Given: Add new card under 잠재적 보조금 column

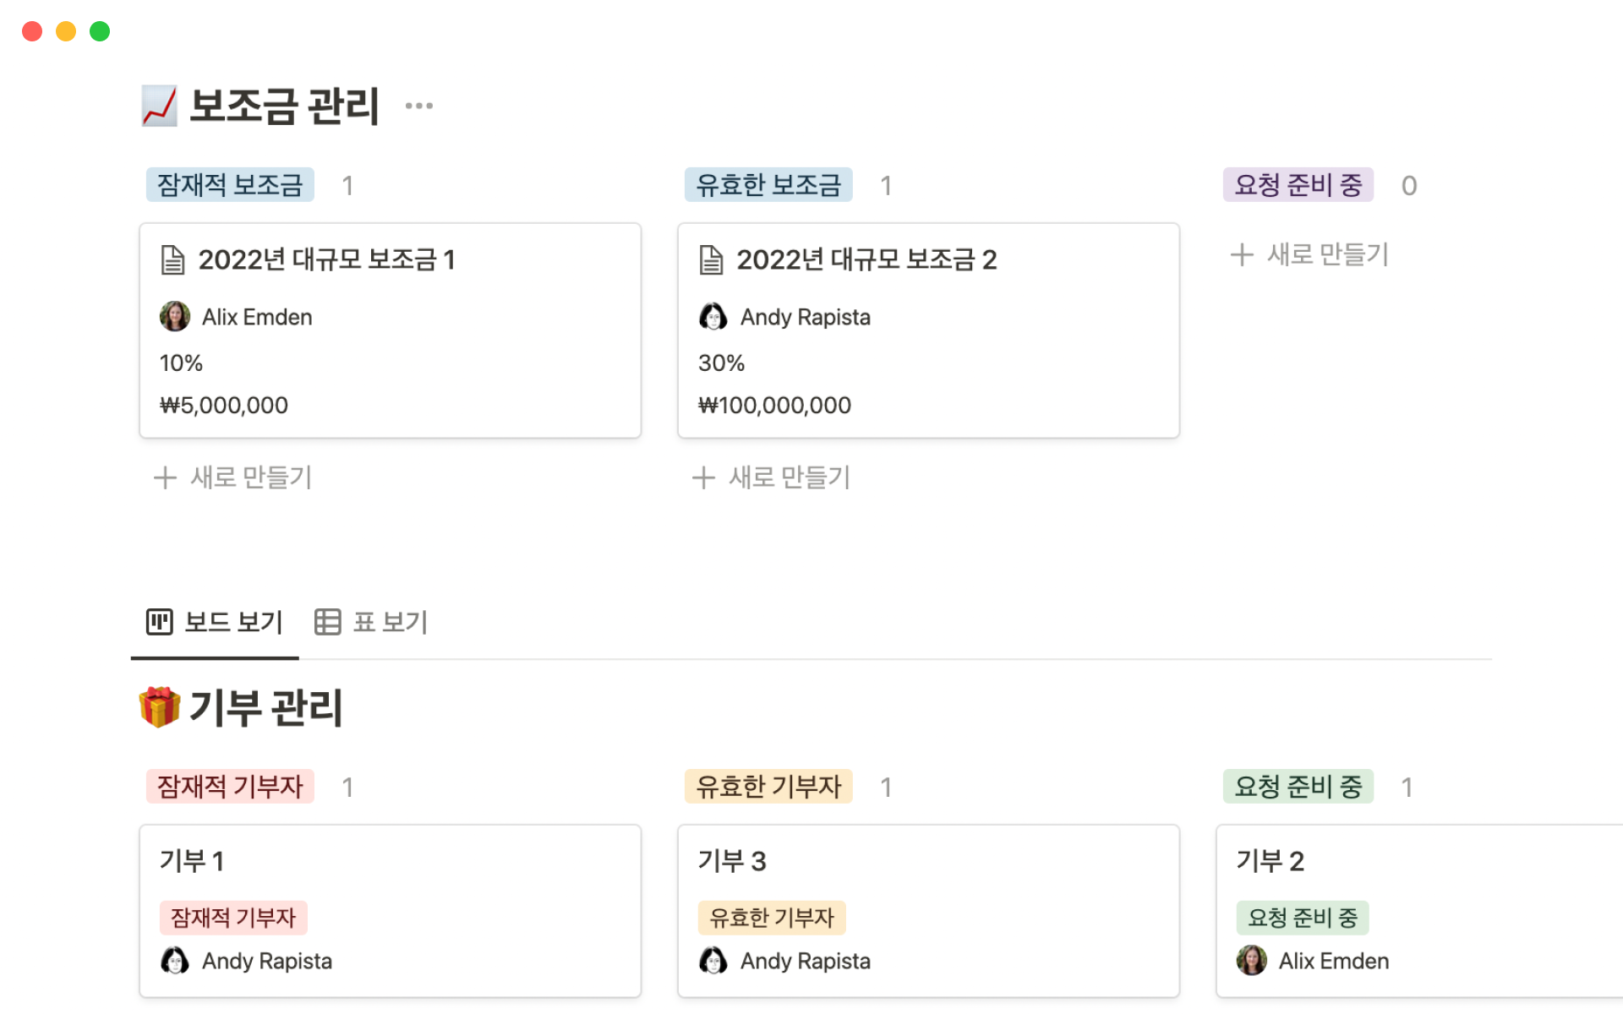Looking at the screenshot, I should [x=233, y=477].
